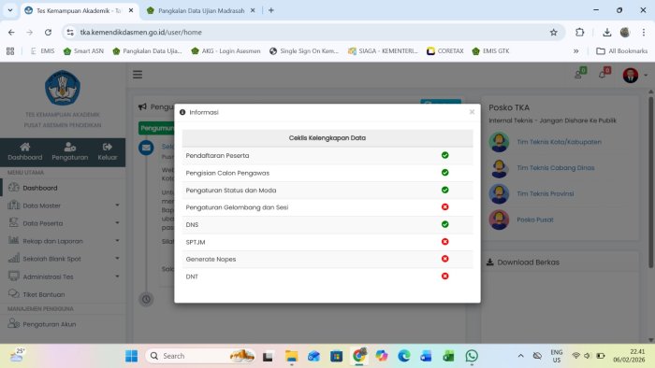Click Posko Pusat avatar icon
655x368 pixels.
click(499, 219)
